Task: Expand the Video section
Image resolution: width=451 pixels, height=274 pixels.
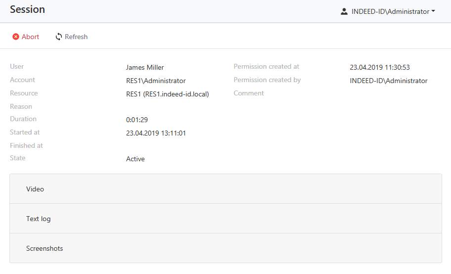Action: point(225,189)
